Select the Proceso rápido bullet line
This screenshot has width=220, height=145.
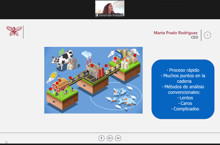(183, 70)
